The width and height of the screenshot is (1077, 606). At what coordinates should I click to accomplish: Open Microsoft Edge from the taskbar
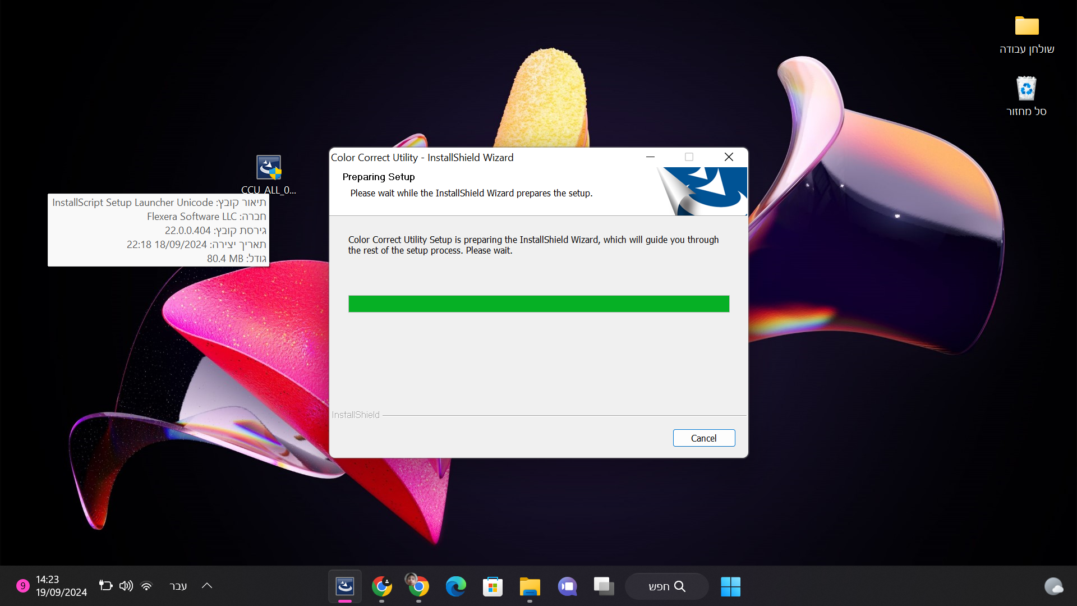pyautogui.click(x=455, y=586)
